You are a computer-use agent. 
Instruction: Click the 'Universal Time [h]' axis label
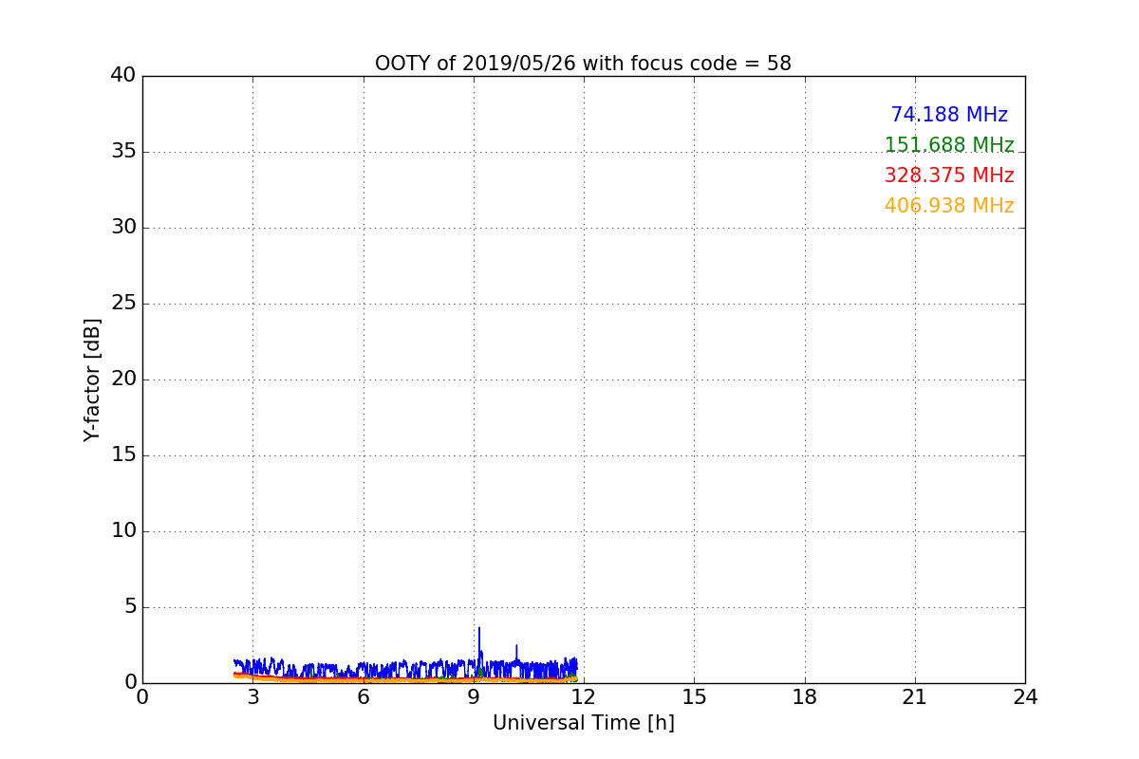584,723
